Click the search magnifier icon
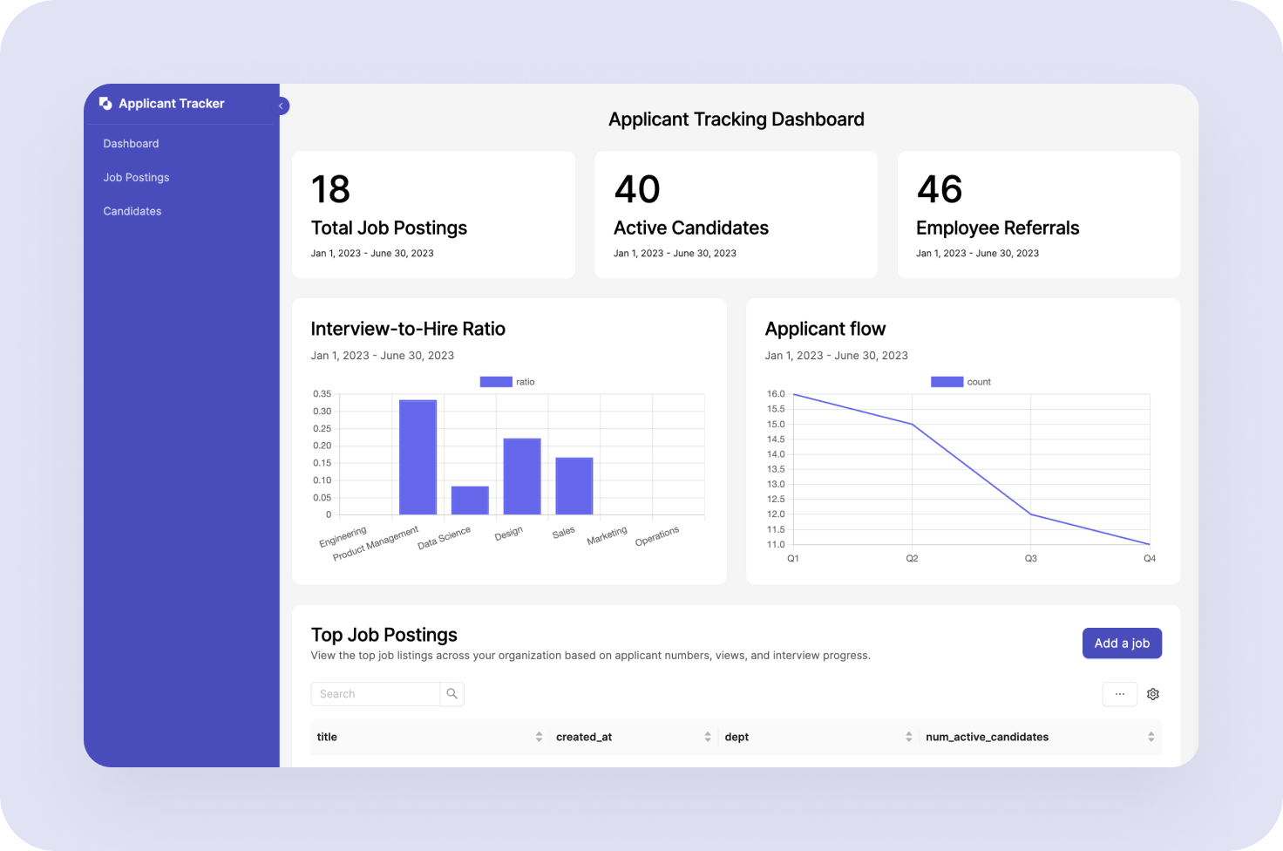 452,693
